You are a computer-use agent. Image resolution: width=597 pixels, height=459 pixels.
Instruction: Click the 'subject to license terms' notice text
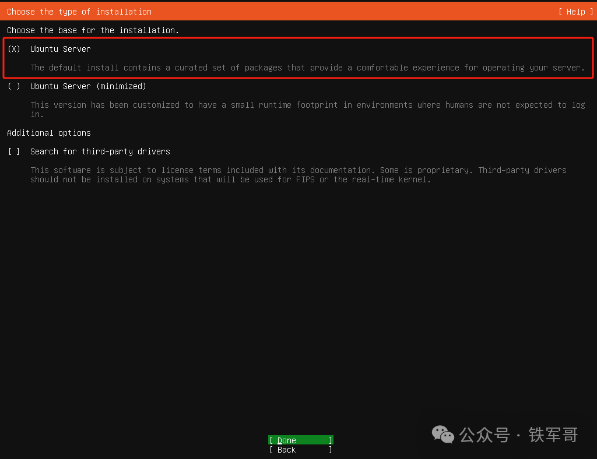pyautogui.click(x=298, y=175)
